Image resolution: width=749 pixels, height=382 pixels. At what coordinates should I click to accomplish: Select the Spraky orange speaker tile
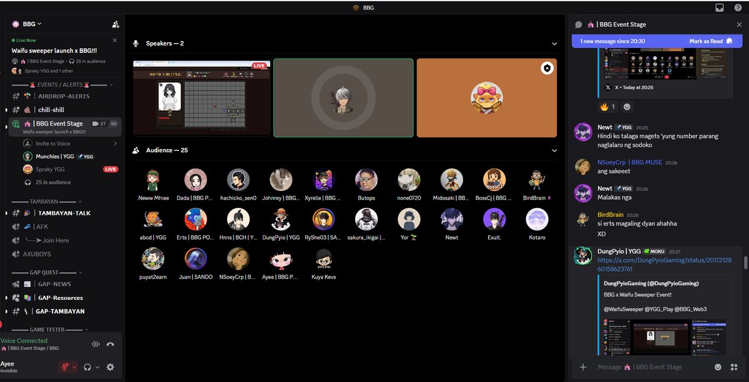coord(486,97)
